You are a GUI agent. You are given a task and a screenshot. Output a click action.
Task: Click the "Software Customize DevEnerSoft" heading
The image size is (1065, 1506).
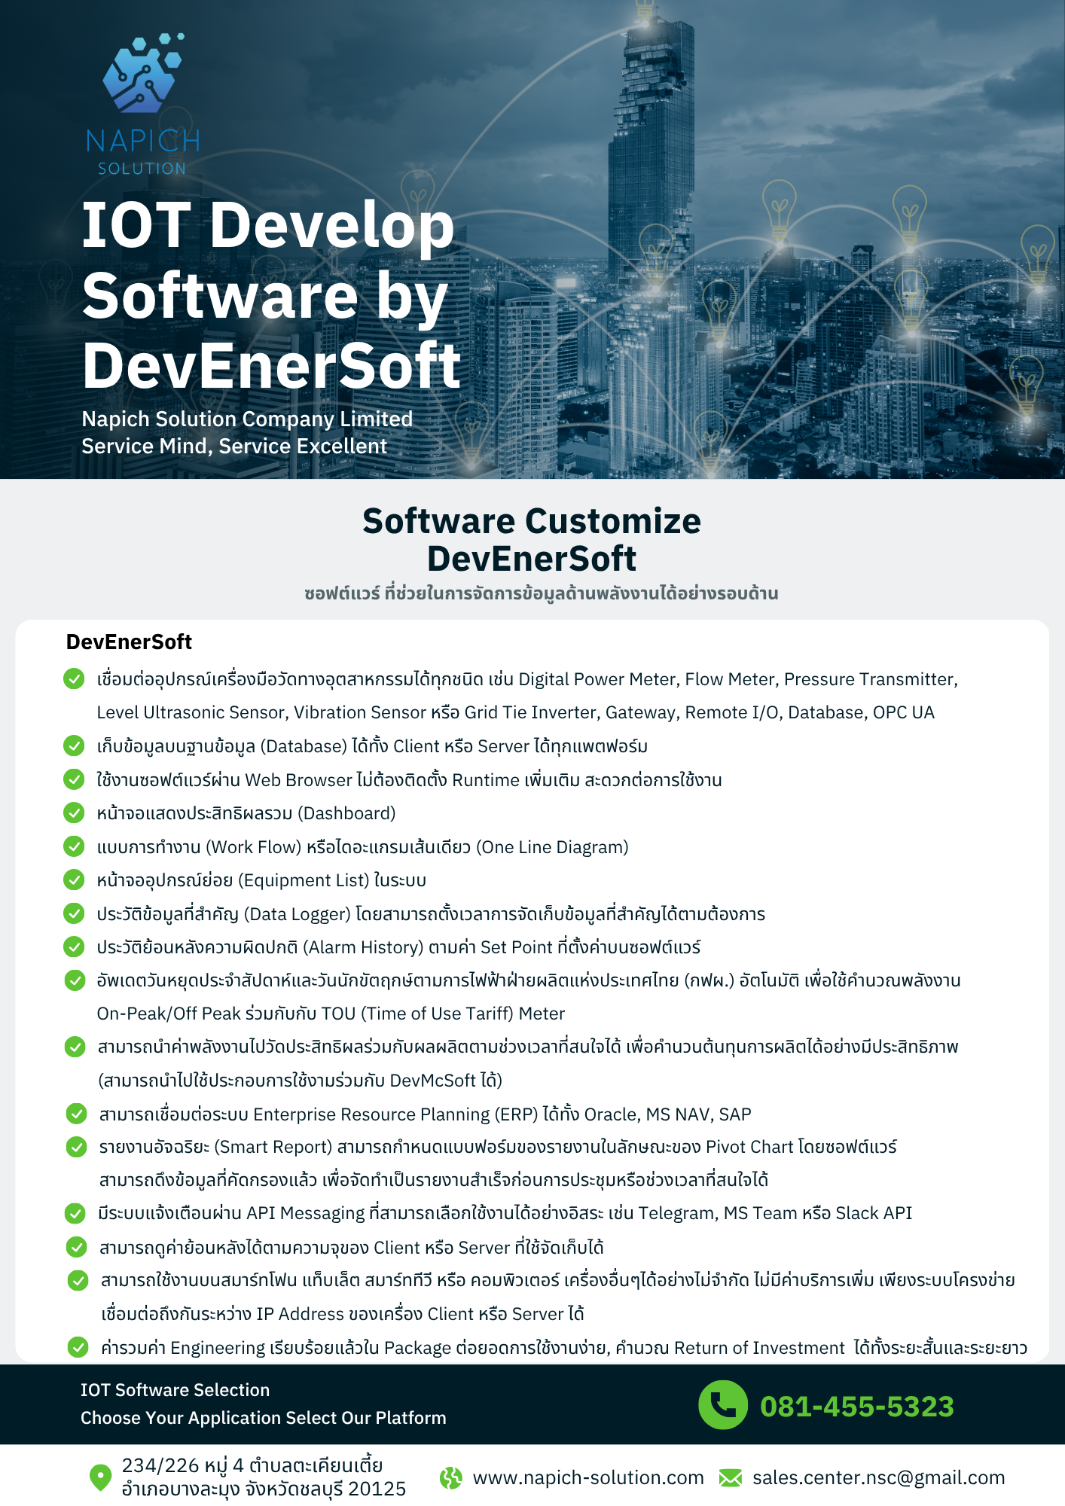click(x=532, y=540)
